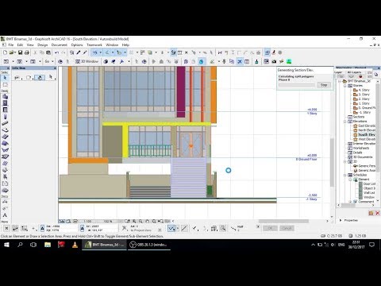This screenshot has width=381, height=286.
Task: Select the Arrow tool in the toolbox
Action: pos(5,78)
